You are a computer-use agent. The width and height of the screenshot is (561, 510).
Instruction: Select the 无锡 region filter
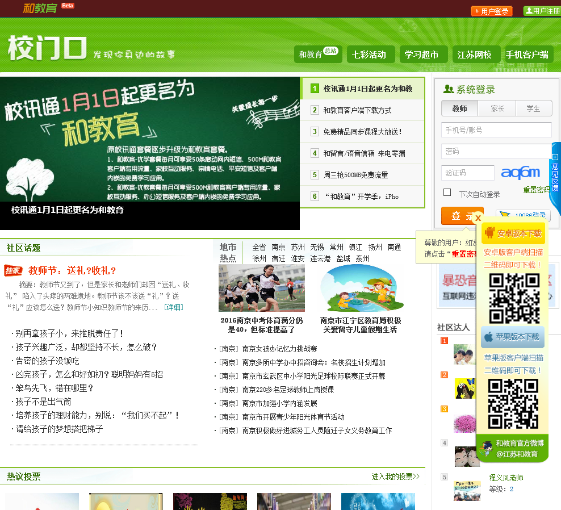click(x=317, y=247)
